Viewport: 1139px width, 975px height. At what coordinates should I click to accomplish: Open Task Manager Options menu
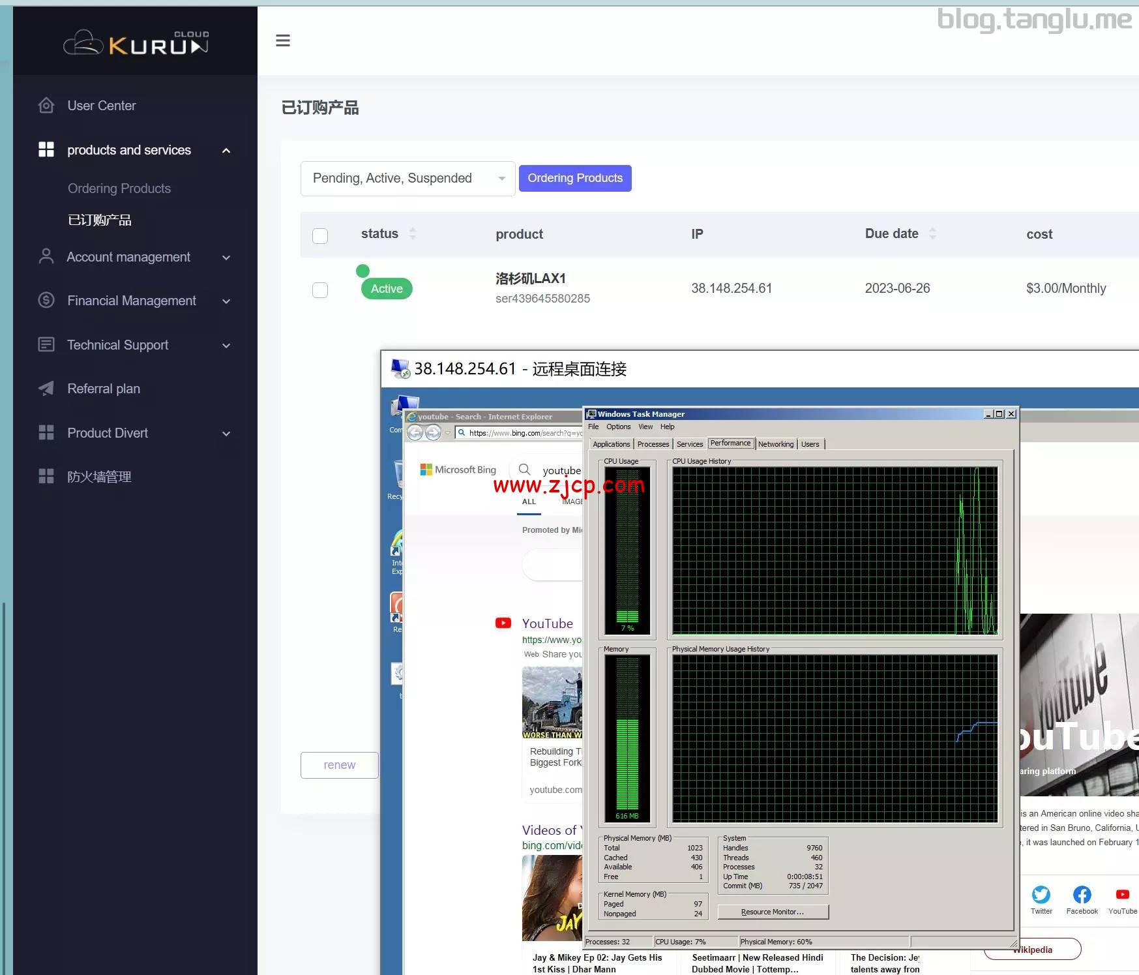618,427
